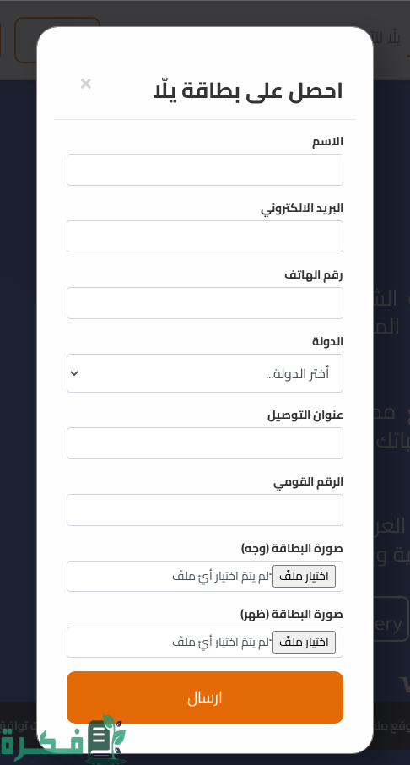The image size is (410, 765).
Task: Choose file for card back image
Action: pos(304,642)
